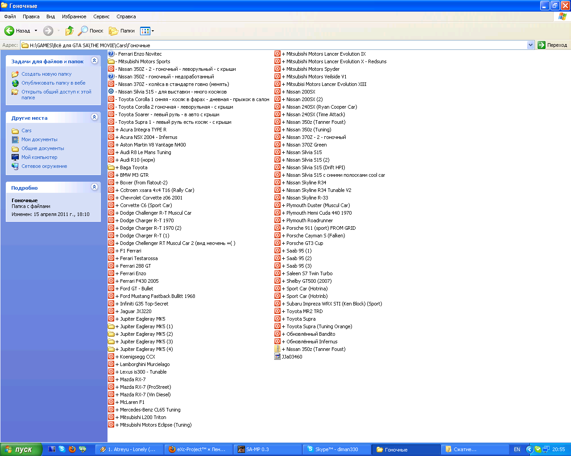Go to the Cars folder link
The image size is (571, 456).
click(x=26, y=130)
